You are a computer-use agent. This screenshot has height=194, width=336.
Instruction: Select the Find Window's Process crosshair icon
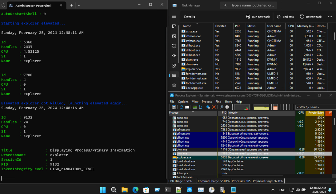pos(227,107)
